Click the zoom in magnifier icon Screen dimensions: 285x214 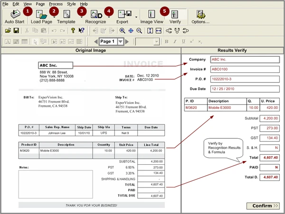[x=123, y=31]
